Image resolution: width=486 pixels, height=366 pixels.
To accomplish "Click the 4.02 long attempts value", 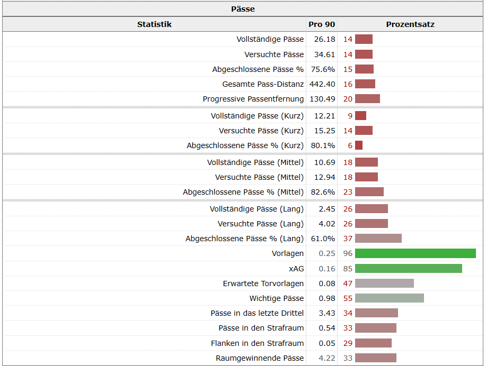I will 327,224.
